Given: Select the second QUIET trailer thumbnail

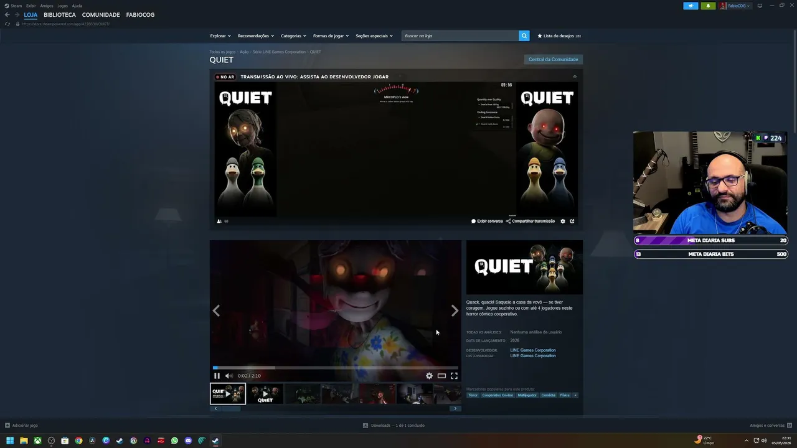Looking at the screenshot, I should pyautogui.click(x=265, y=394).
